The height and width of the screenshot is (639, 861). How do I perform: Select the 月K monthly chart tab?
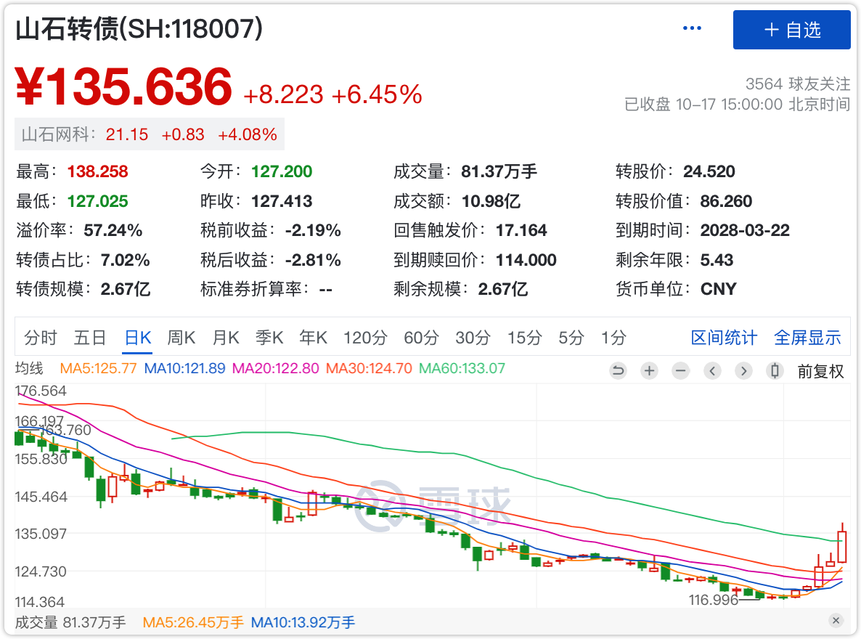click(x=226, y=338)
